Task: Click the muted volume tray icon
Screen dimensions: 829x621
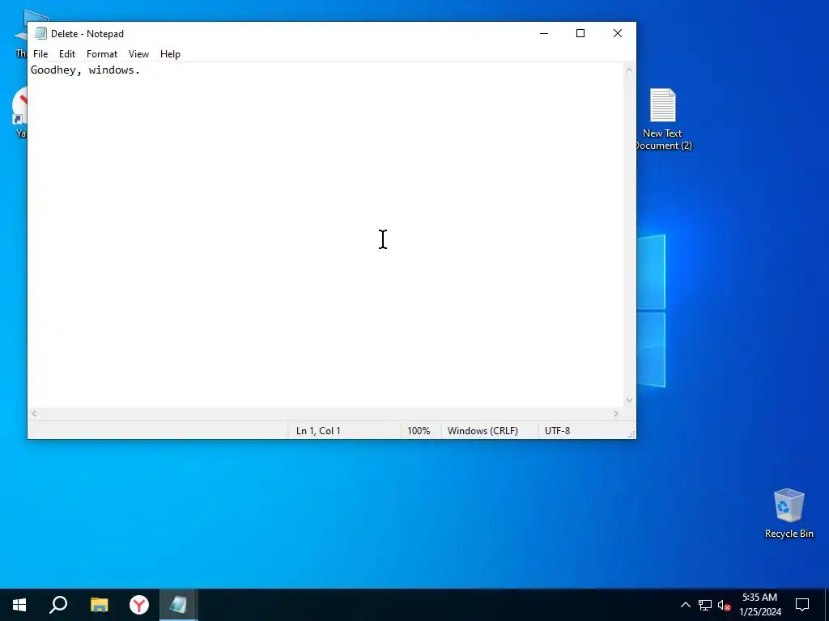Action: tap(724, 605)
